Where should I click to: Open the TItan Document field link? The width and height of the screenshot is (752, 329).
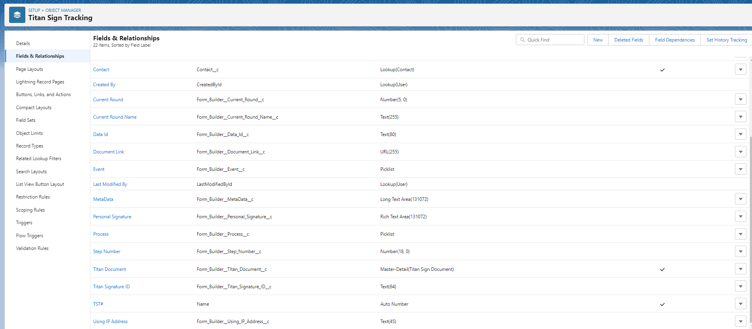pos(109,269)
